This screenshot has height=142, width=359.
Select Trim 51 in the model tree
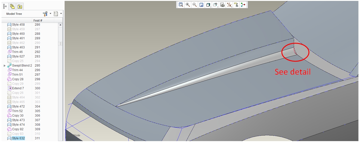click(x=17, y=74)
